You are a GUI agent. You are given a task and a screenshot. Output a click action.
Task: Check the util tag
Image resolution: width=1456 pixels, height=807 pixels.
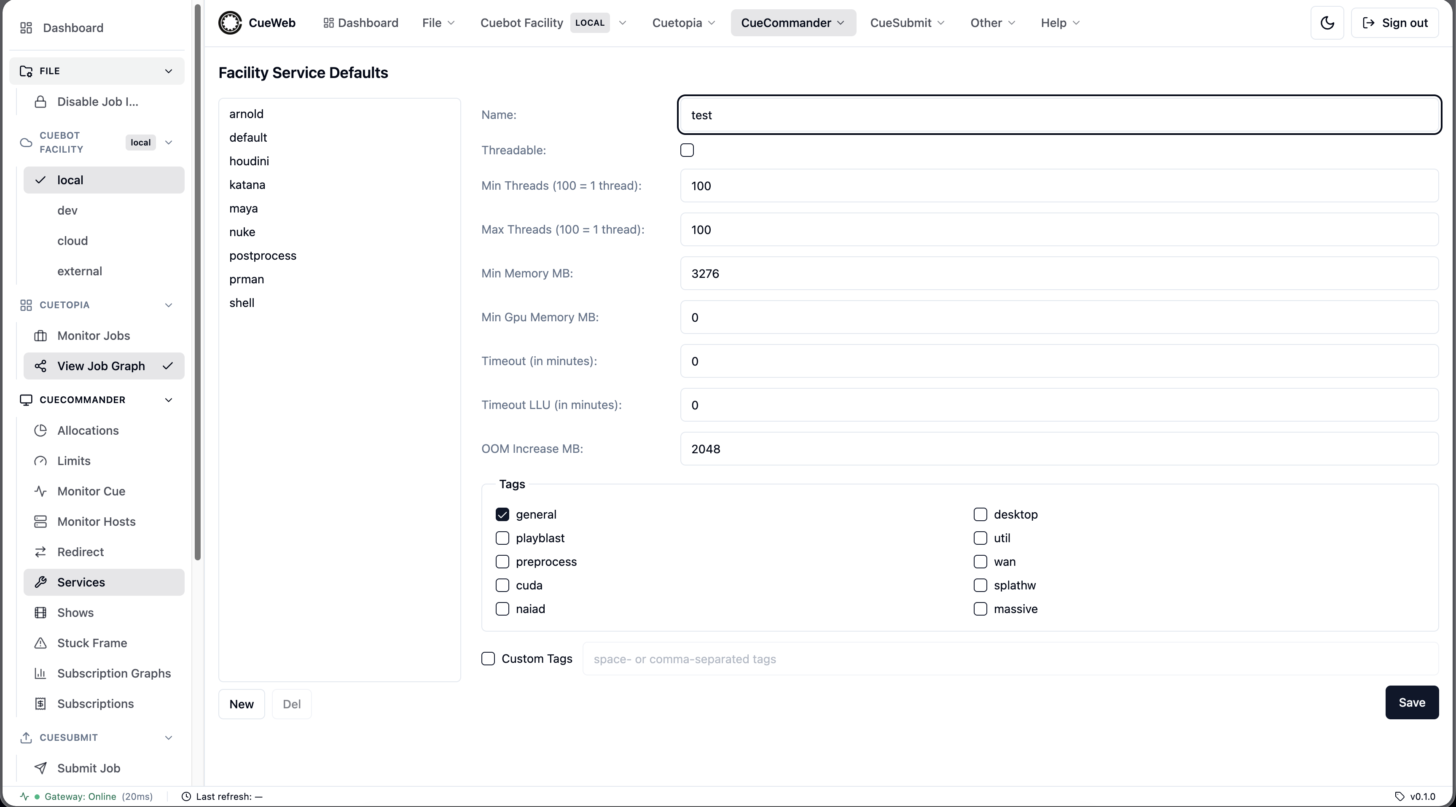[980, 538]
